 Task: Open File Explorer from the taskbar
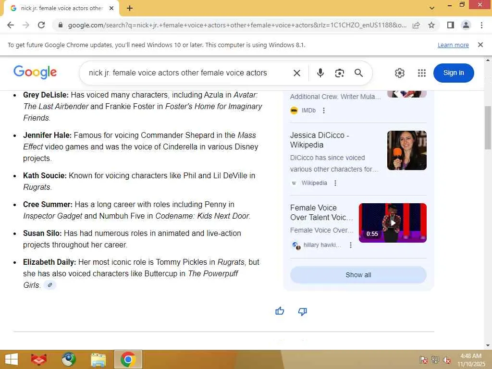98,359
